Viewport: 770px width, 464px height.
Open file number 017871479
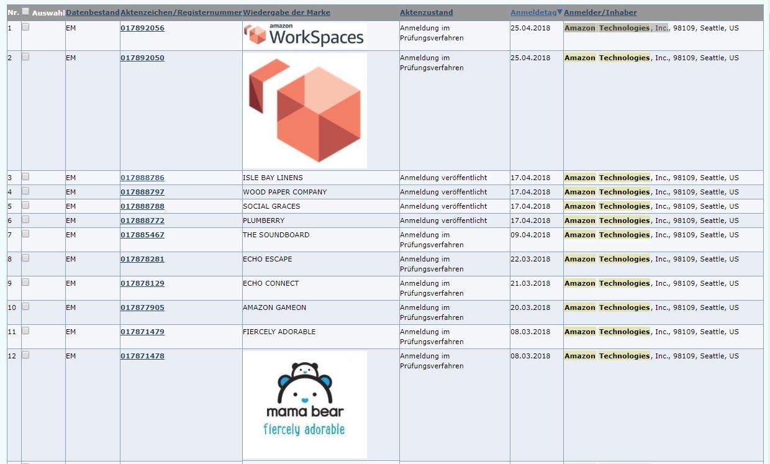click(x=142, y=332)
